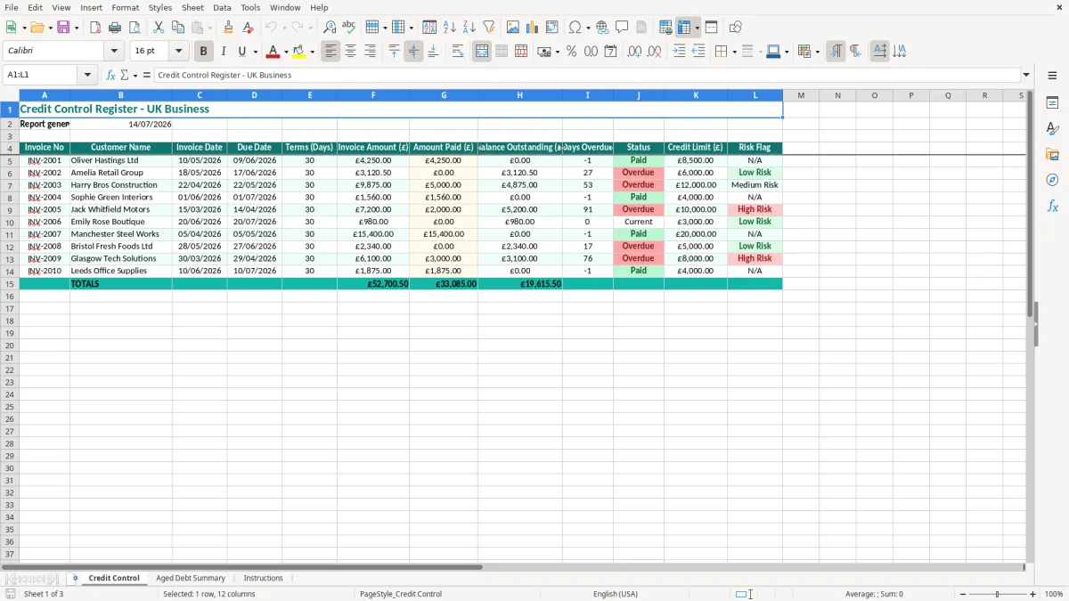The width and height of the screenshot is (1069, 601).
Task: Sort ascending A to Z
Action: [x=450, y=28]
